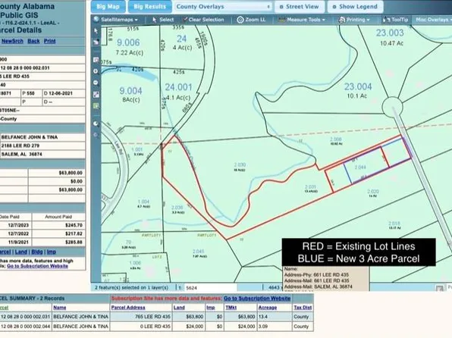452x338 pixels.
Task: Switch to the Big Results tab
Action: tap(150, 7)
